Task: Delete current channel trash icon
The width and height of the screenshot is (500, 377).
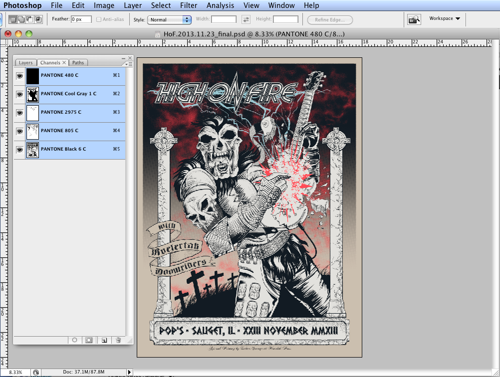Action: (x=118, y=340)
